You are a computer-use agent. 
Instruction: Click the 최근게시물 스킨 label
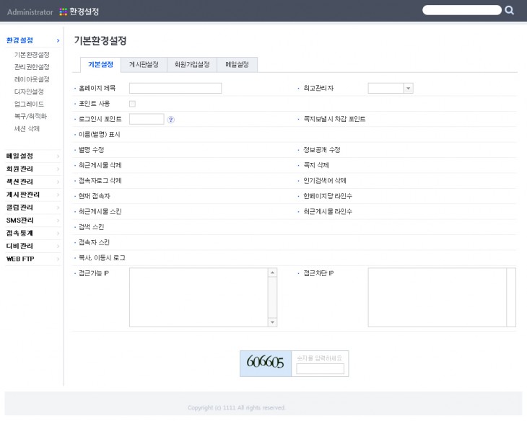pos(100,212)
